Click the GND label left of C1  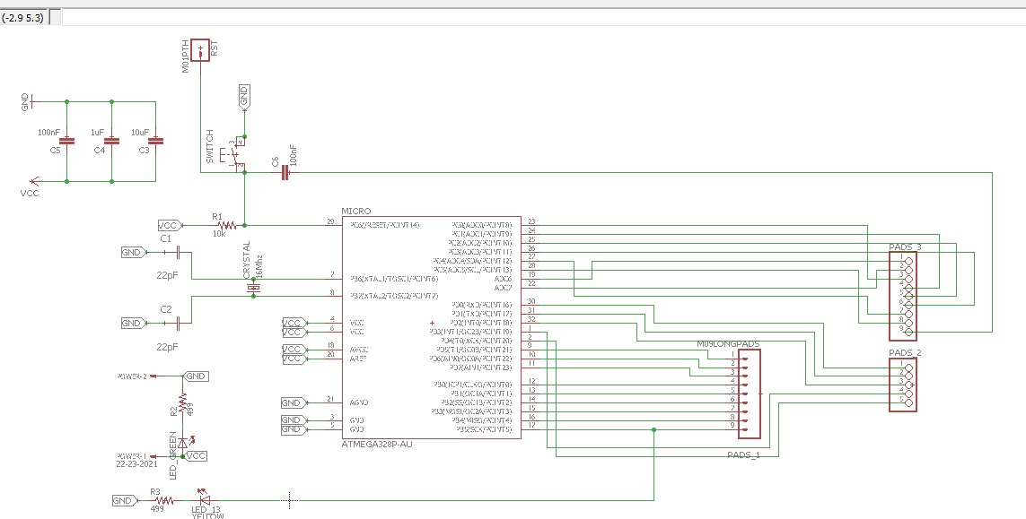(x=134, y=252)
